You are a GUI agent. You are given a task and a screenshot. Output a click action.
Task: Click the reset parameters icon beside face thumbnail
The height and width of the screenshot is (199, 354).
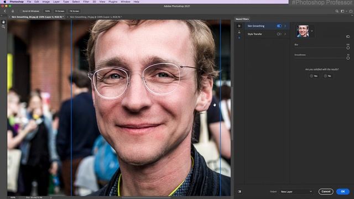click(x=348, y=36)
